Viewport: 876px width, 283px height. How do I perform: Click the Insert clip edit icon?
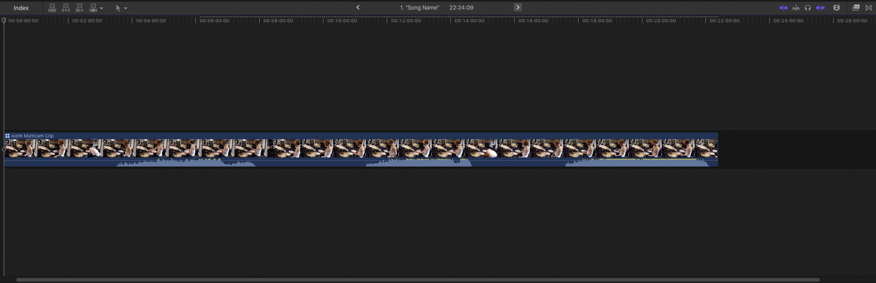click(x=66, y=8)
